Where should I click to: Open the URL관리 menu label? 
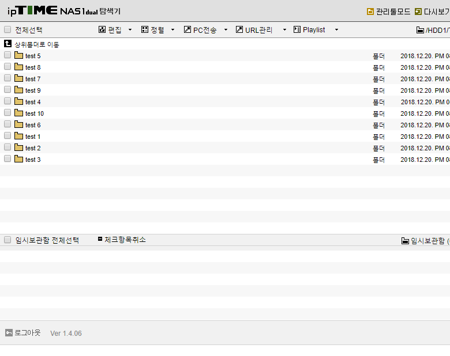(x=258, y=30)
